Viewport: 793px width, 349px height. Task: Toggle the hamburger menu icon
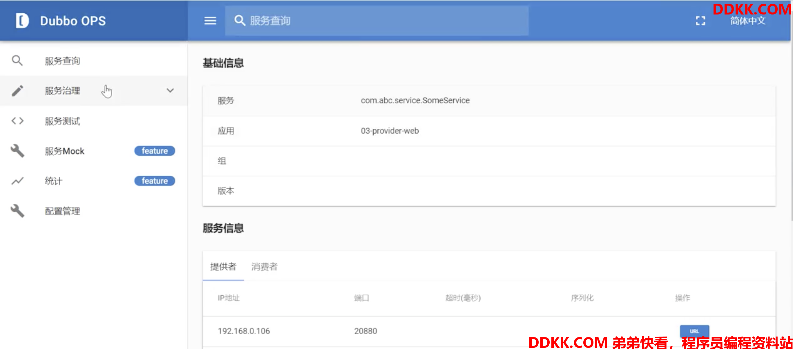pos(210,21)
